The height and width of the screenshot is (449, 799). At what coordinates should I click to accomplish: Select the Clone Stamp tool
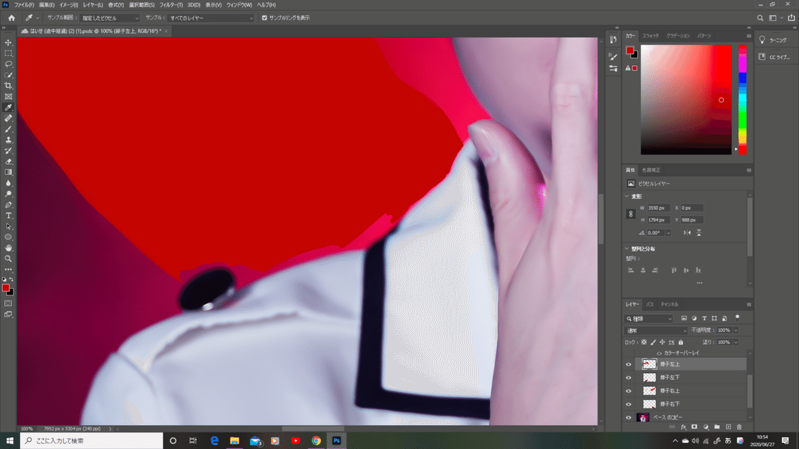(x=9, y=140)
